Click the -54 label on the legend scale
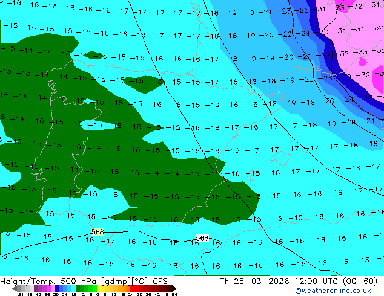Viewport: 384px width, 296px height. (19, 294)
